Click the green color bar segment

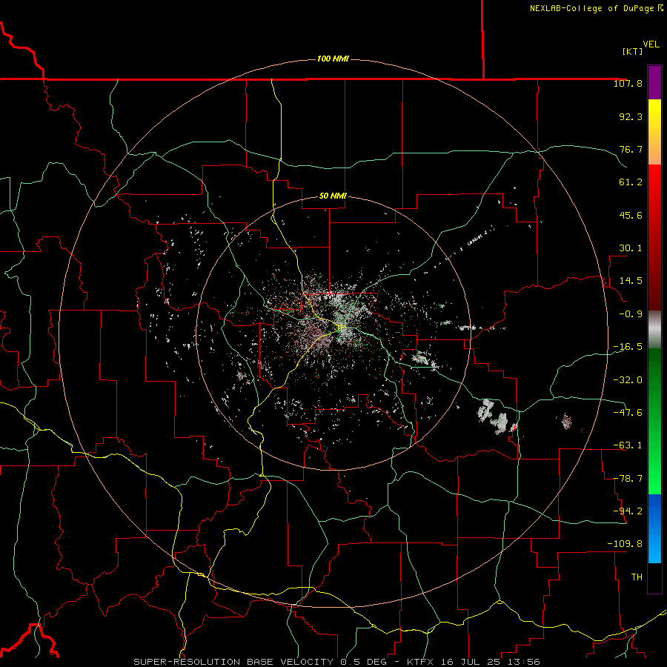[x=654, y=421]
